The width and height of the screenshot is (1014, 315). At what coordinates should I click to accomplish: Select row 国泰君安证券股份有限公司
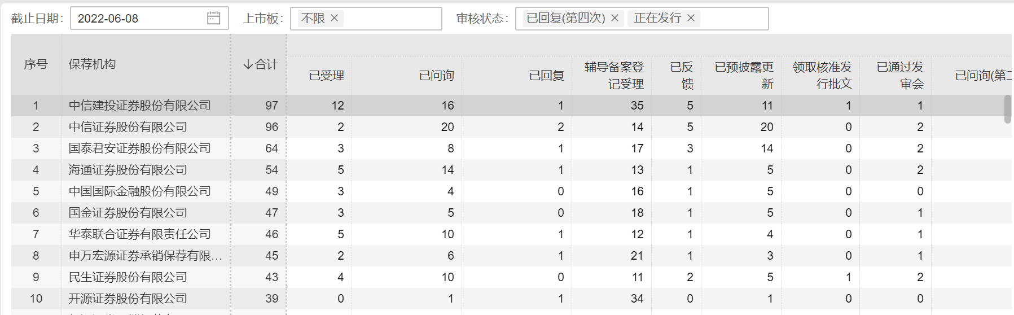click(512, 148)
